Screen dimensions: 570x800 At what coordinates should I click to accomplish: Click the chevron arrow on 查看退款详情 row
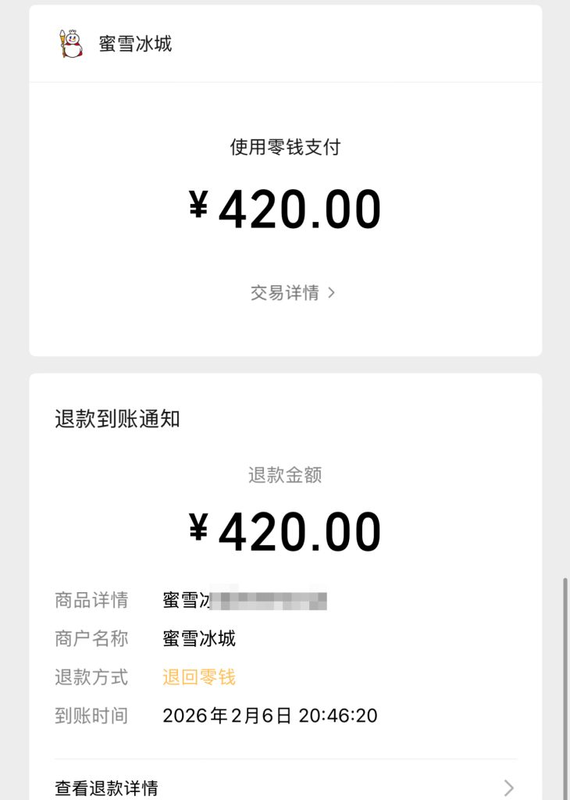pyautogui.click(x=509, y=787)
